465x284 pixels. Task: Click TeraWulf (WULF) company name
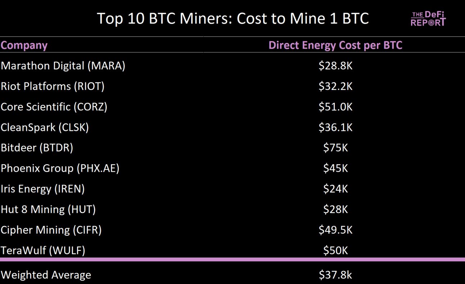(43, 251)
